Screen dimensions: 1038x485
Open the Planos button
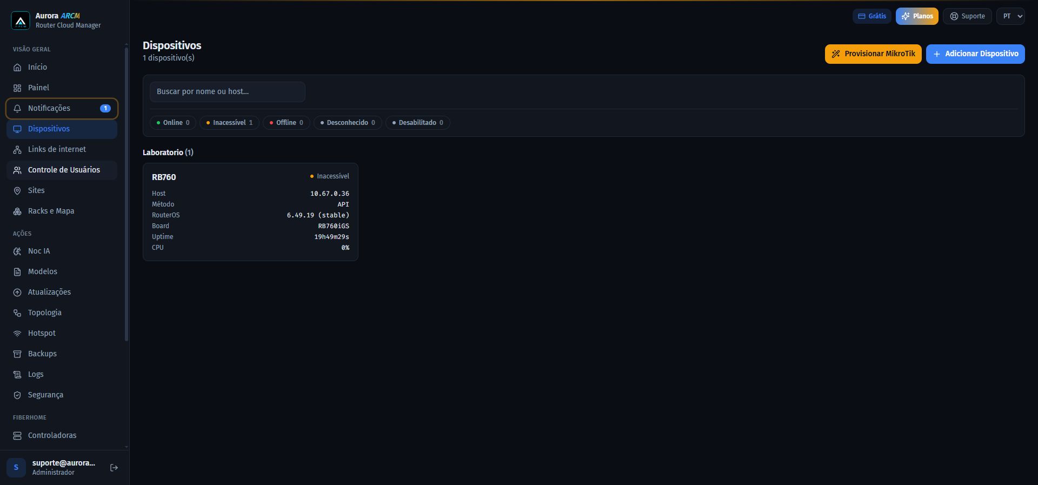point(917,16)
